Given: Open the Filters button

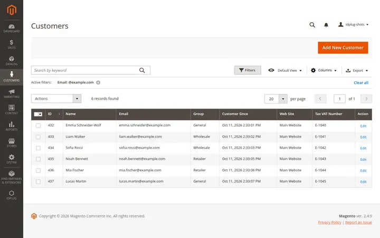Looking at the screenshot, I should (x=248, y=70).
